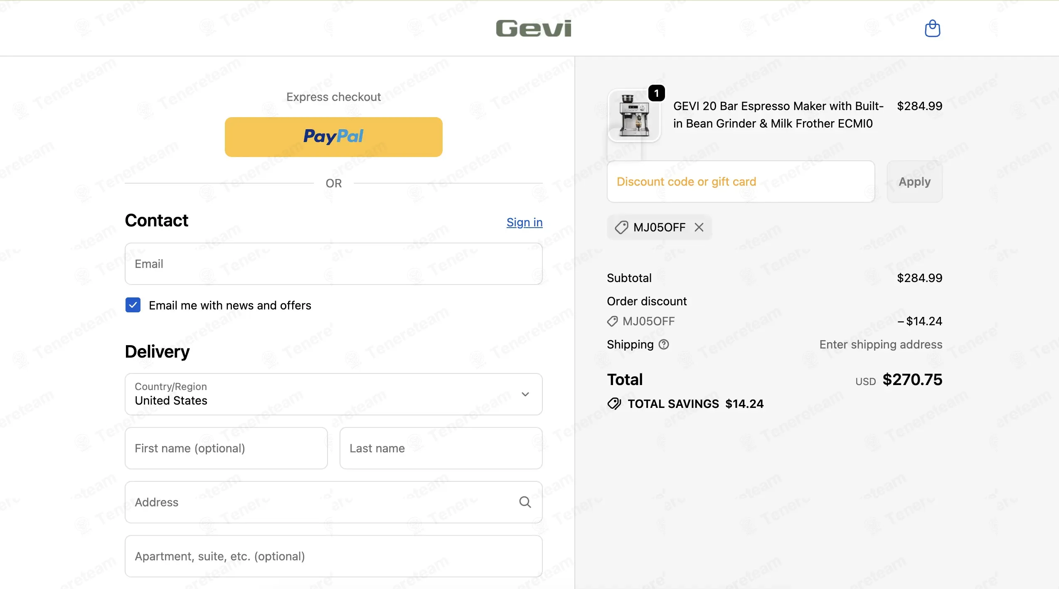Click the Gevi logo in header
This screenshot has width=1059, height=589.
click(x=534, y=28)
